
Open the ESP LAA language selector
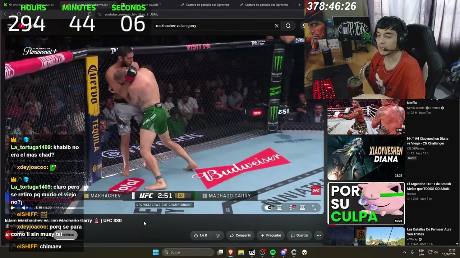pyautogui.click(x=421, y=252)
